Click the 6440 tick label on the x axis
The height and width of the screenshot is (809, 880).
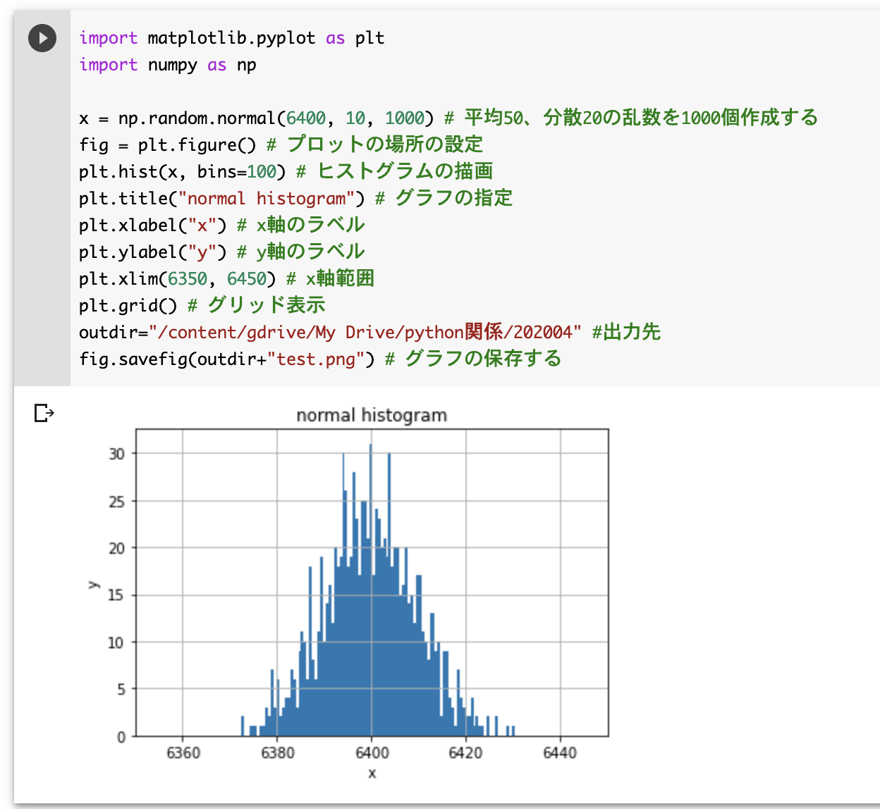coord(561,753)
